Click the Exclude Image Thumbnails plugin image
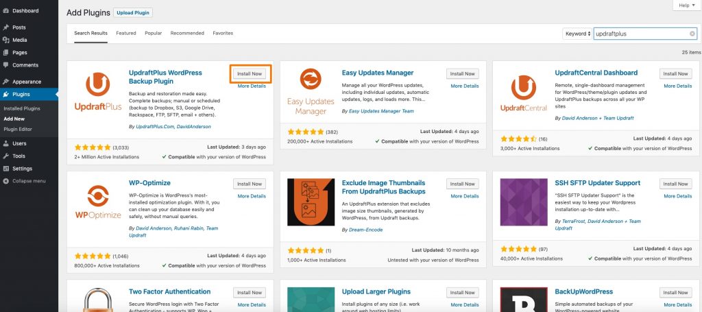Screen dimensions: 702x312 [311, 202]
